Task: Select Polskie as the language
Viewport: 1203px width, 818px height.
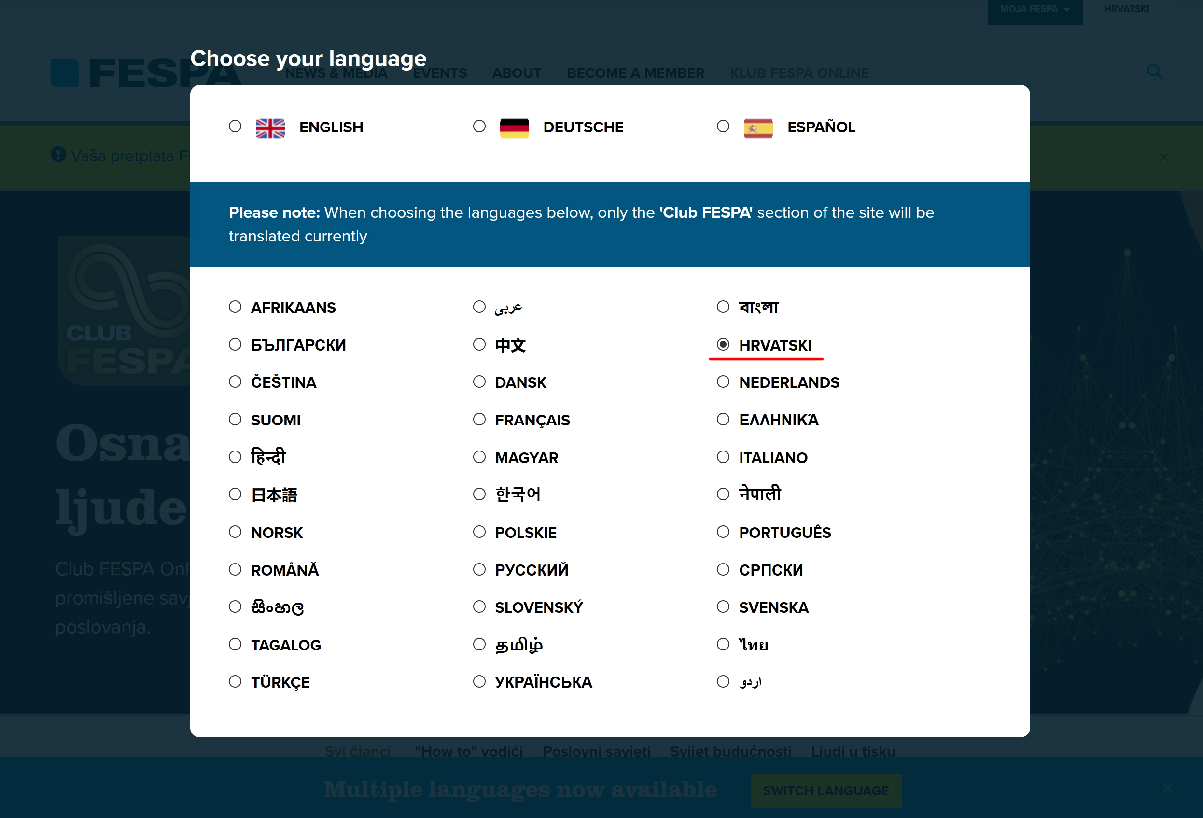Action: point(479,532)
